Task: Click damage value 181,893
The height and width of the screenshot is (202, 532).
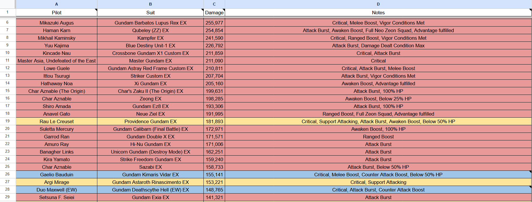Action: coord(214,121)
